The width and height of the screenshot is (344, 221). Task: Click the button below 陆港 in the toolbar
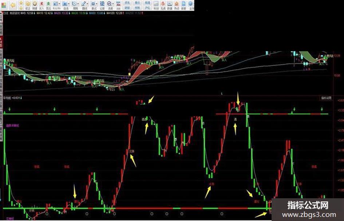pos(147,8)
